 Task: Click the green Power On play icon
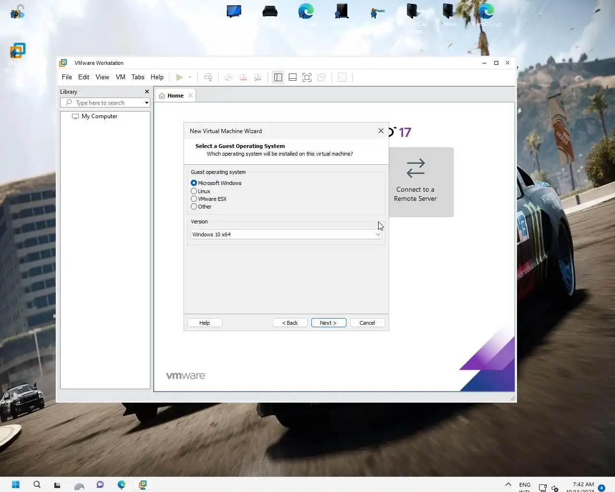179,77
